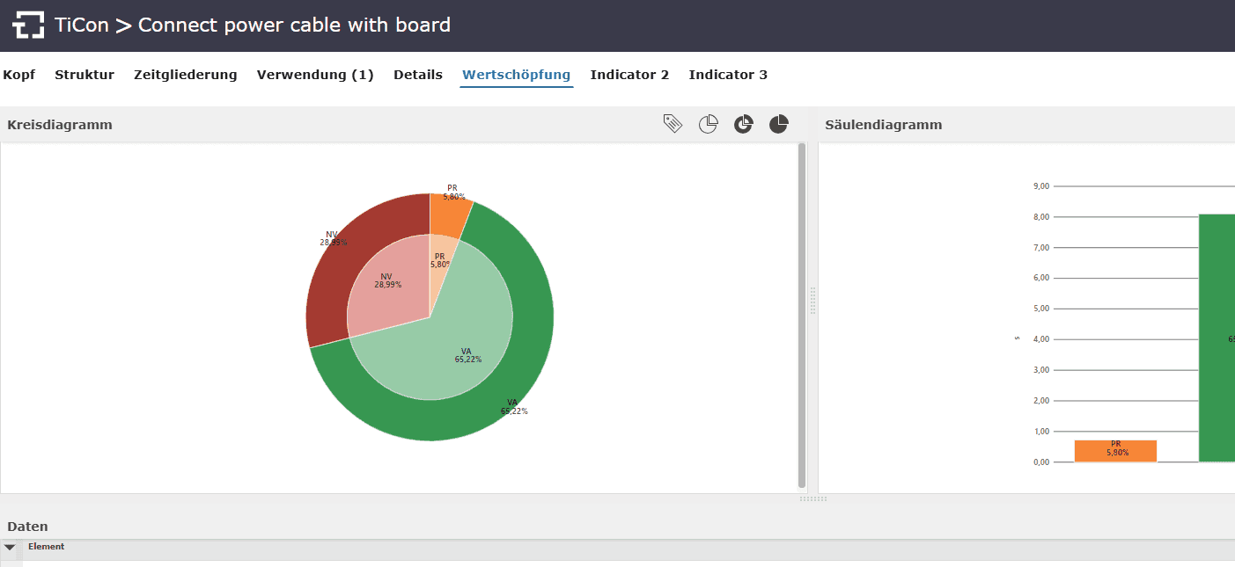Open the Details tab
The image size is (1235, 567).
tap(418, 75)
